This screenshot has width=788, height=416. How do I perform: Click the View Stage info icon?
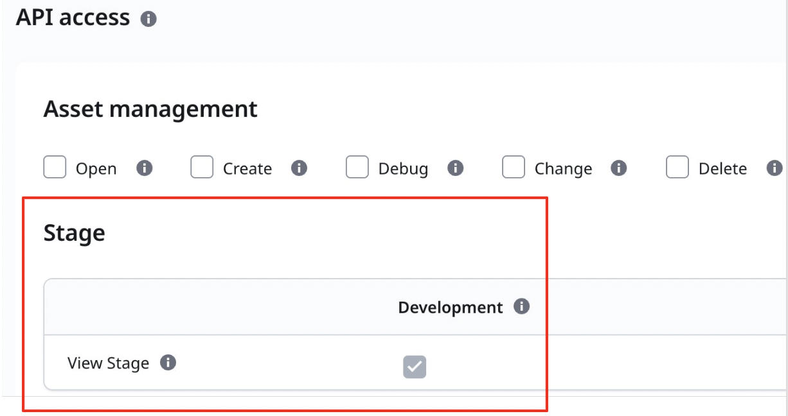(170, 363)
